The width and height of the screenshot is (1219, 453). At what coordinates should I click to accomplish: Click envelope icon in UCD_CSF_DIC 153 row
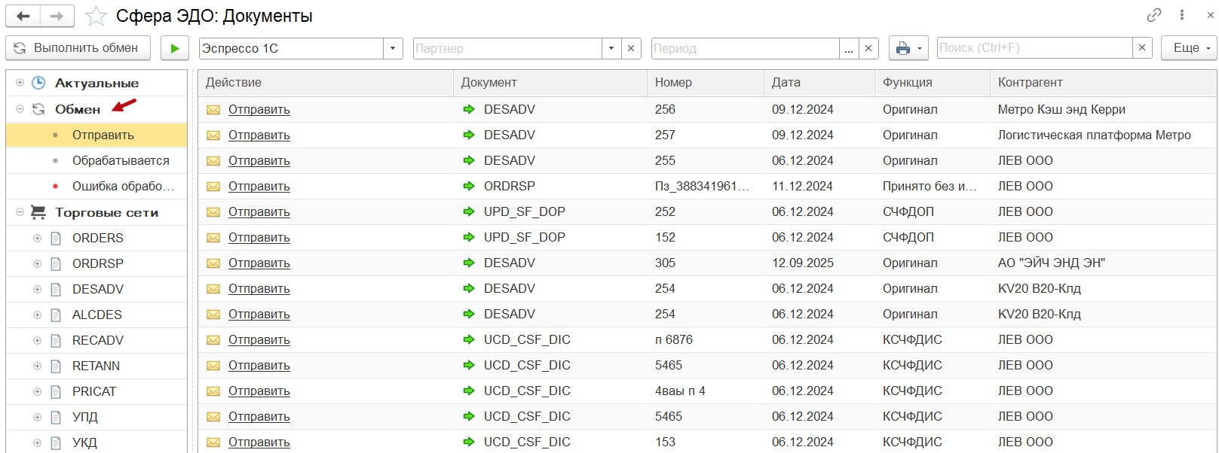click(x=213, y=442)
